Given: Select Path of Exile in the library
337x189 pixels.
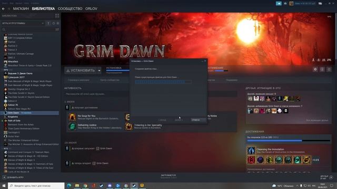Looking at the screenshot, I should [x=14, y=121].
